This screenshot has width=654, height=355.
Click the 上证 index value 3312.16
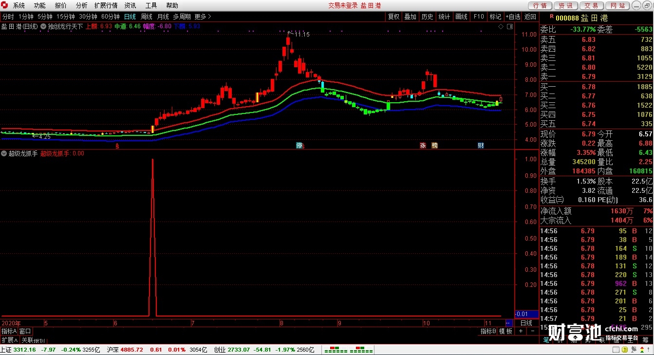(x=25, y=350)
